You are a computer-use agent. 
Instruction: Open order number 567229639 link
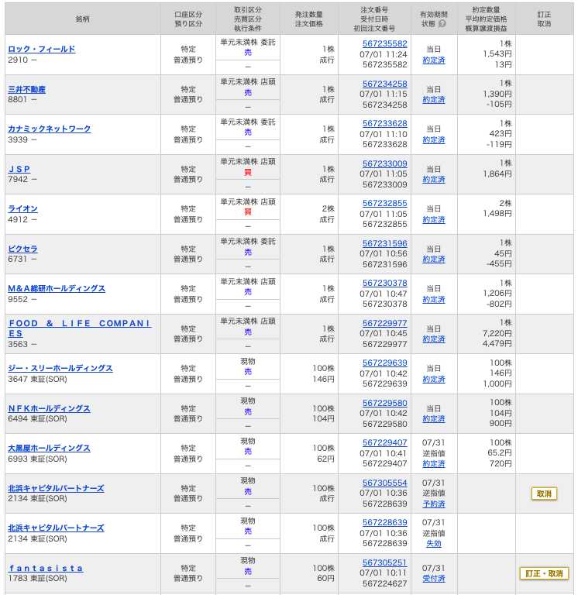[384, 363]
